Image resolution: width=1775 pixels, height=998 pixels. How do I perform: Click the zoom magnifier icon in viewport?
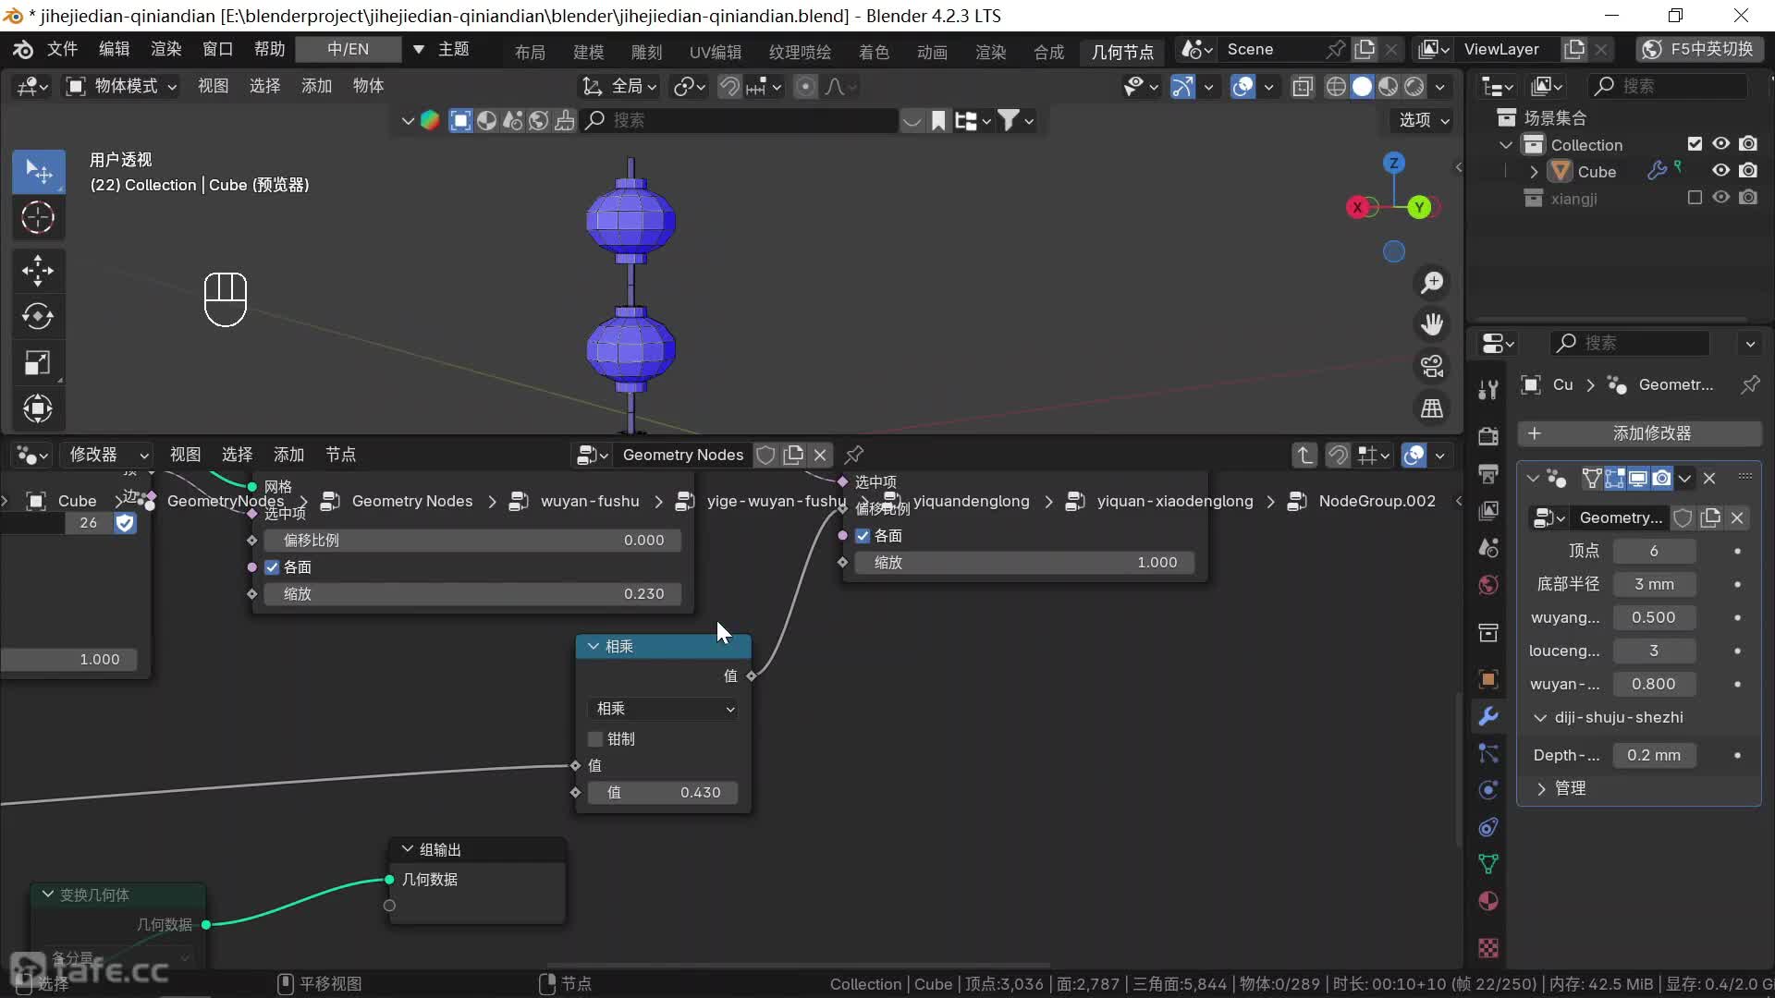(1432, 283)
